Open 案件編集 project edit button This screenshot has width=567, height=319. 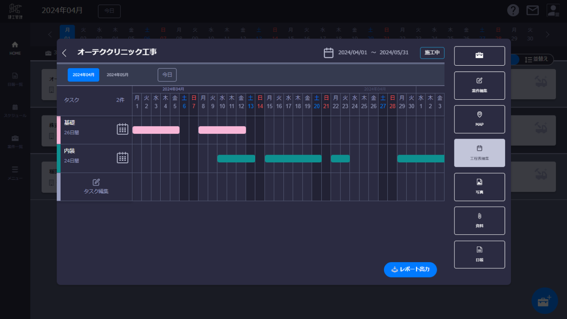click(479, 86)
